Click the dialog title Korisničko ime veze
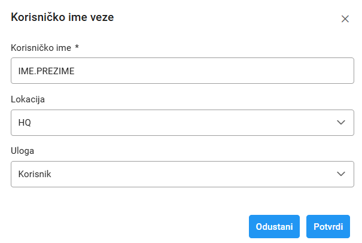The width and height of the screenshot is (362, 243). [x=62, y=18]
